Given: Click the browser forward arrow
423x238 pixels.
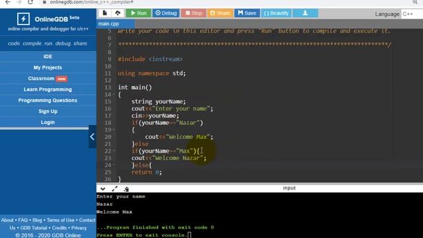Looking at the screenshot, I should (x=19, y=2).
